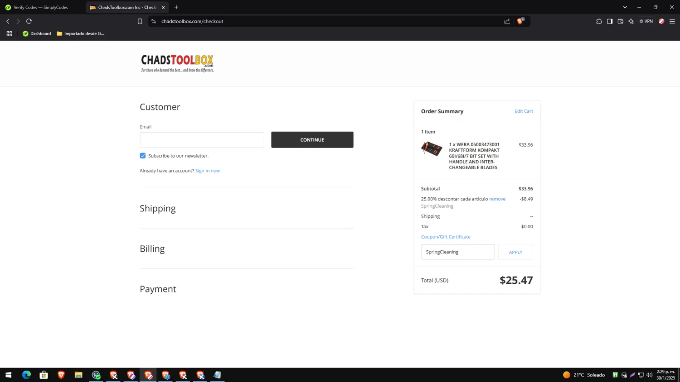This screenshot has width=680, height=382.
Task: Open Notepad app in the taskbar
Action: 218,375
